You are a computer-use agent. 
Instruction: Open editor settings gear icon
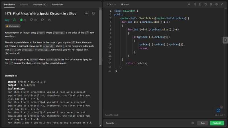pyautogui.click(x=217, y=4)
